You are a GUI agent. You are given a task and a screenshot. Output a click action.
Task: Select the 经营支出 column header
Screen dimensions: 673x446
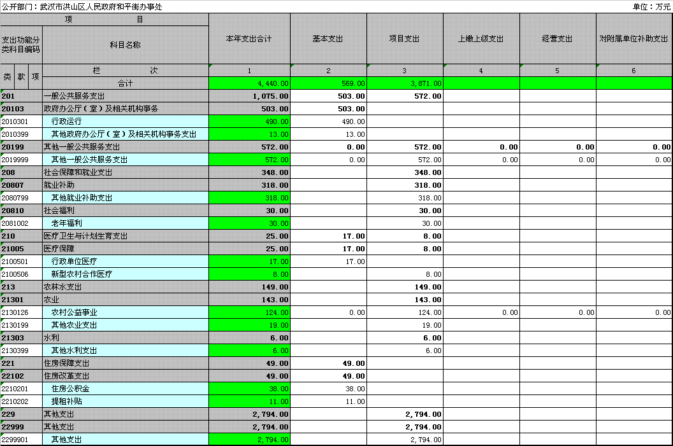(558, 39)
